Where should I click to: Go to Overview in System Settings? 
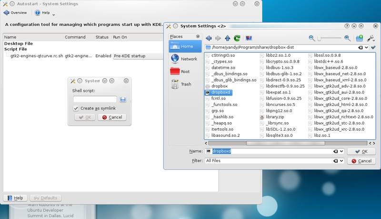(x=15, y=13)
